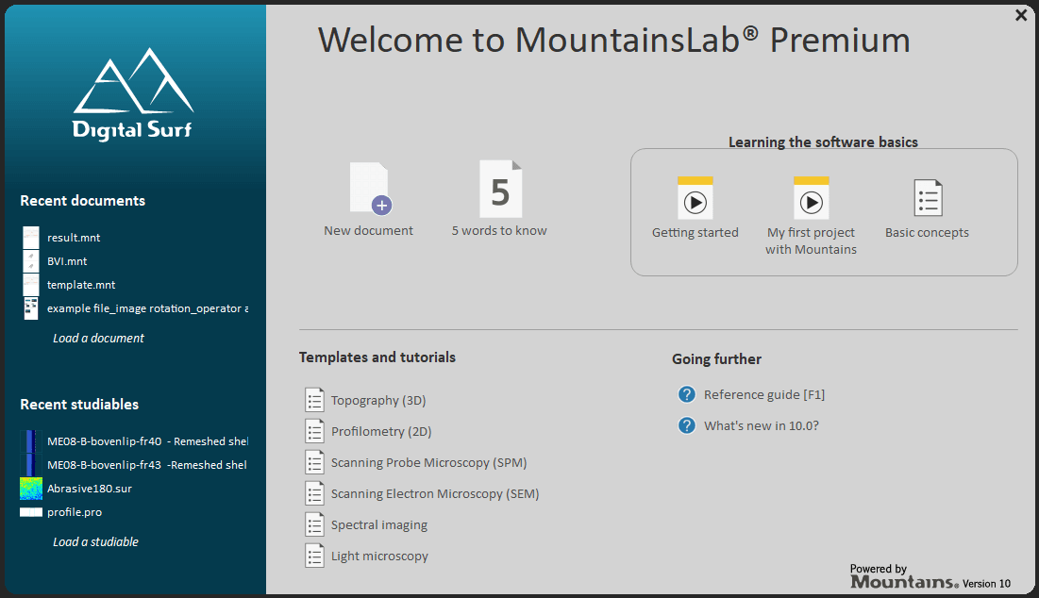The height and width of the screenshot is (598, 1039).
Task: Open the example file_image rotation_operator document
Action: [148, 308]
